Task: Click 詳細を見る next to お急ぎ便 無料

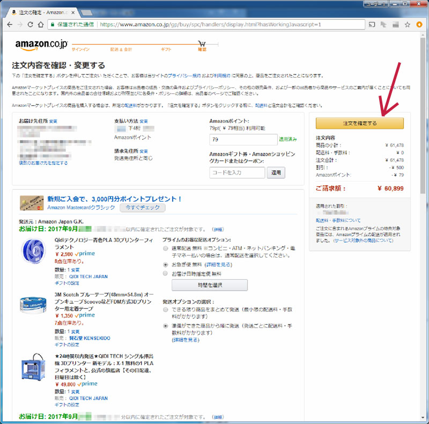Action: pos(219,265)
